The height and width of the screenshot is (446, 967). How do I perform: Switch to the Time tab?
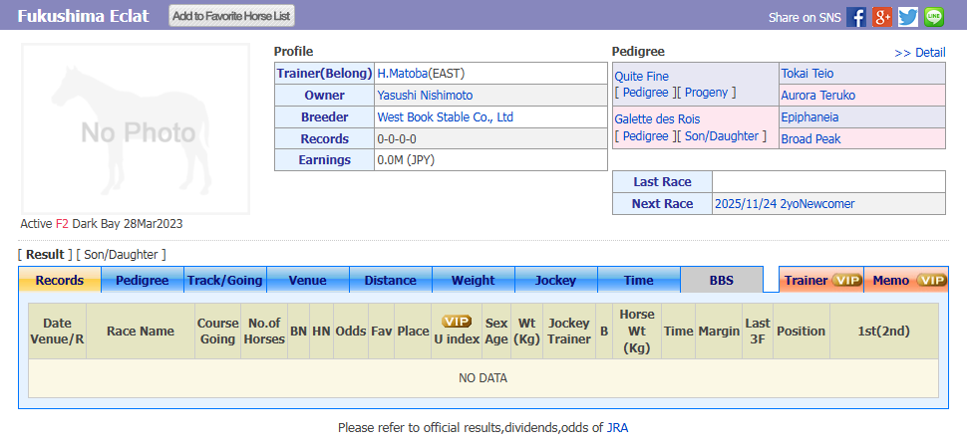638,281
